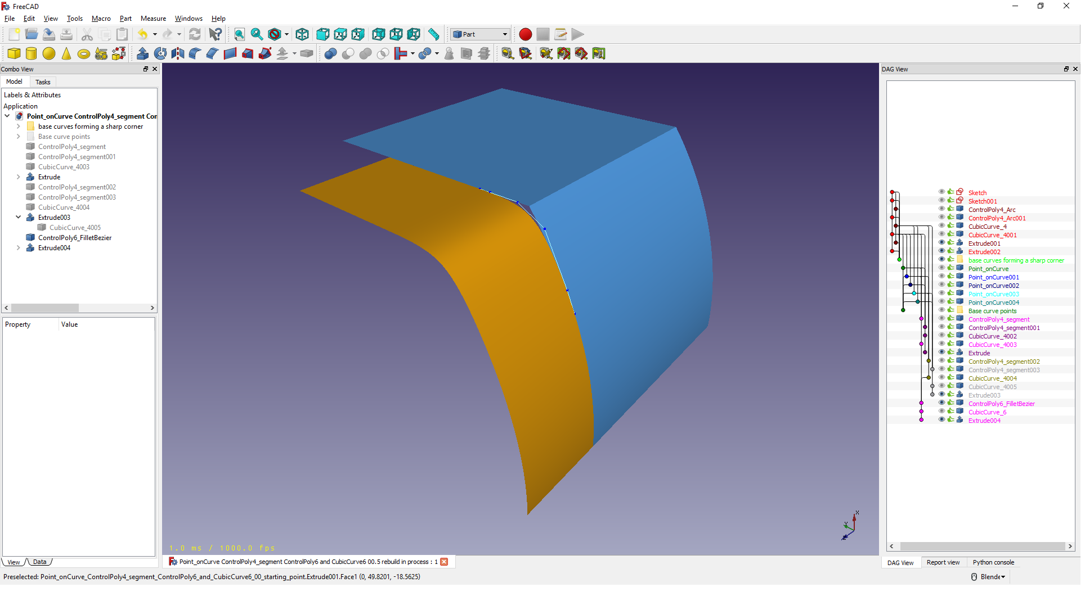
Task: Open the Macro menu
Action: (101, 19)
